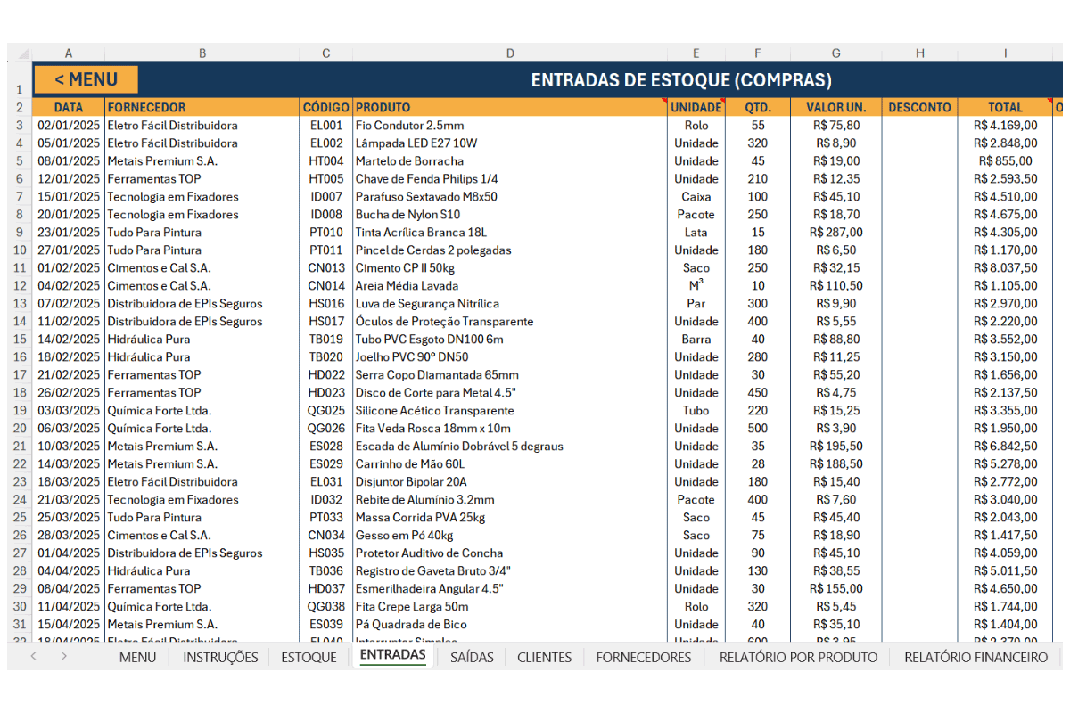Click the TOTAL header cell
Screen dimensions: 1070x713
point(1005,107)
